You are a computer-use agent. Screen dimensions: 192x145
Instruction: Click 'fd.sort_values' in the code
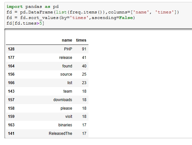(x=39, y=18)
